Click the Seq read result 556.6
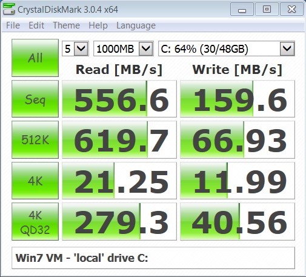Viewport: 306px width, 277px height. 119,99
